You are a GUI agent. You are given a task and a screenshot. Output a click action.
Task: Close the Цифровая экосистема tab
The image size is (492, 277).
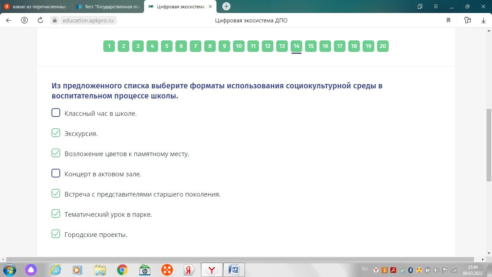(x=210, y=6)
